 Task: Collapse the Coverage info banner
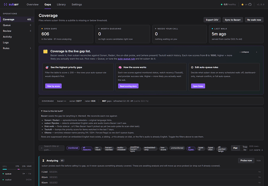244,52
